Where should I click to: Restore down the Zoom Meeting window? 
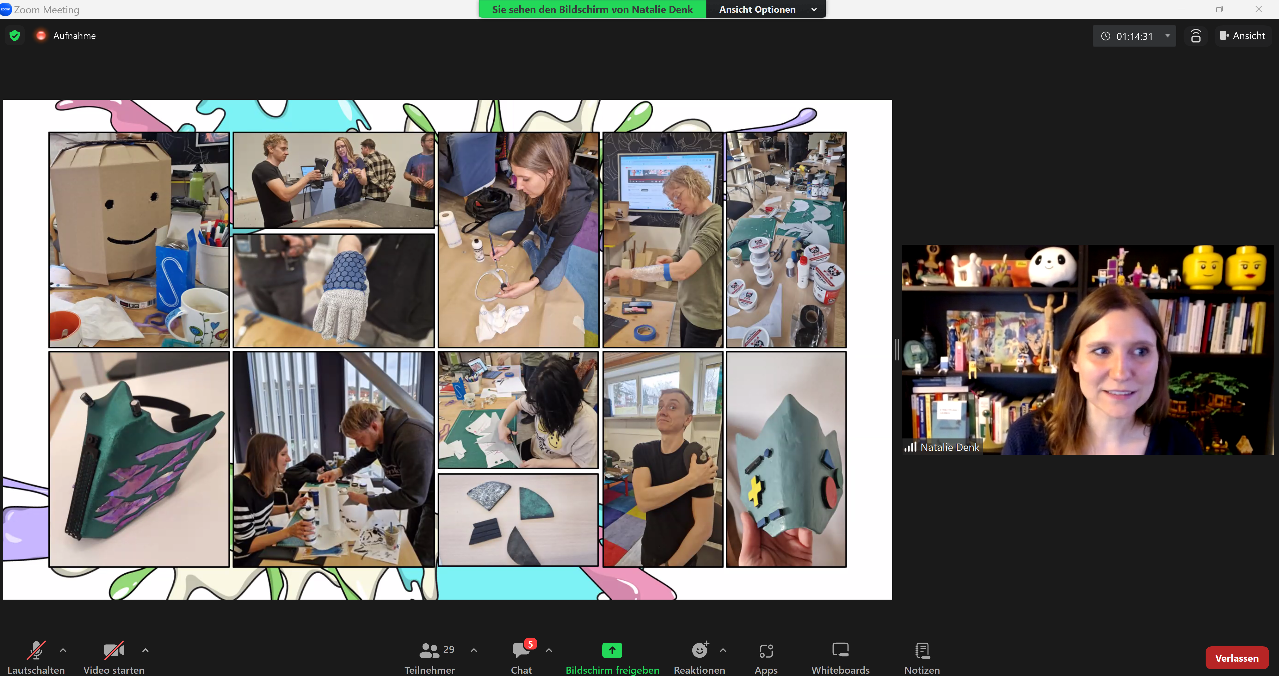pos(1219,9)
